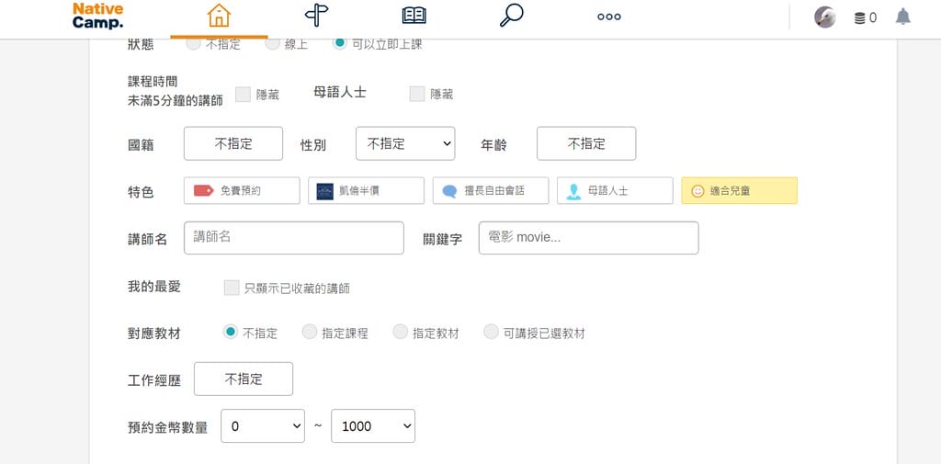Select 可以立即上課 status radio
Screen dimensions: 941x464
point(340,43)
